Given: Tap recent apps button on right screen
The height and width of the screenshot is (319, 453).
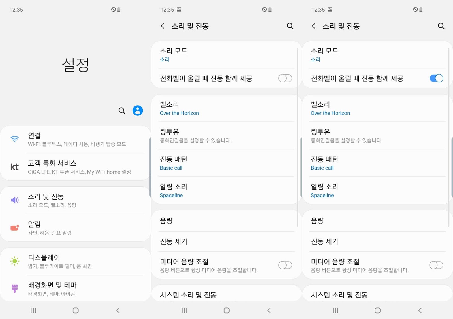Looking at the screenshot, I should [x=335, y=311].
